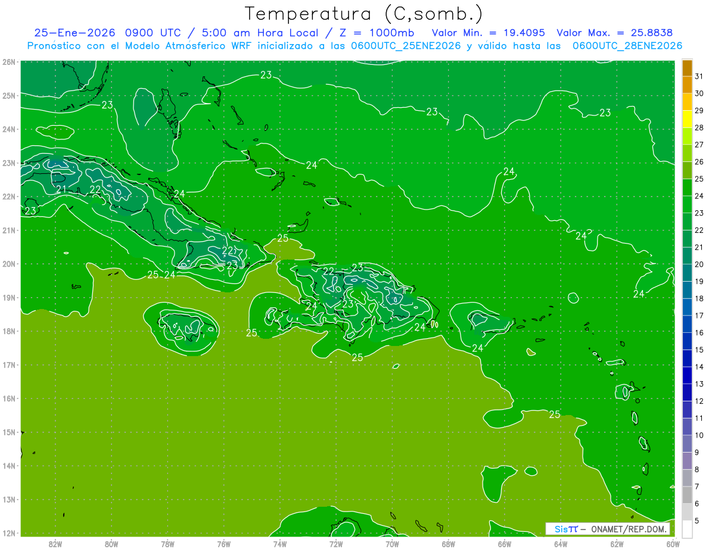Click legend value "27"
Screen dimensions: 715x552
pos(699,145)
